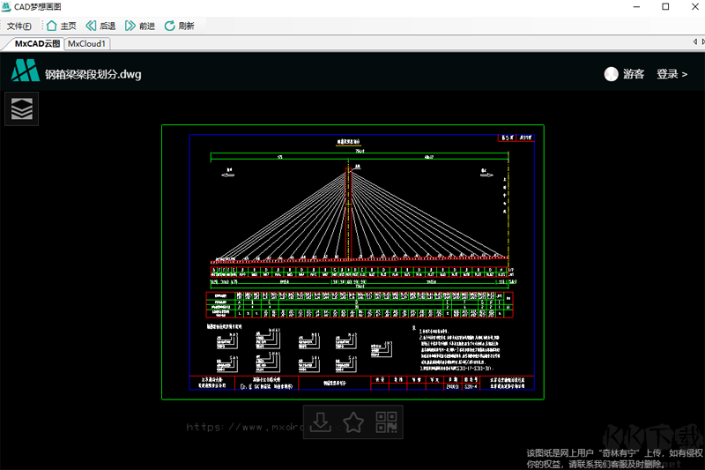Image resolution: width=705 pixels, height=470 pixels.
Task: Go to 主页 home in toolbar
Action: [x=61, y=26]
